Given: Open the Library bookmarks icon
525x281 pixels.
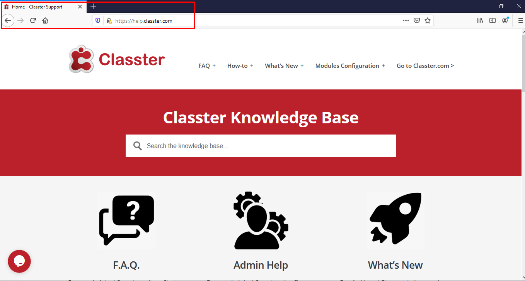Looking at the screenshot, I should [480, 21].
